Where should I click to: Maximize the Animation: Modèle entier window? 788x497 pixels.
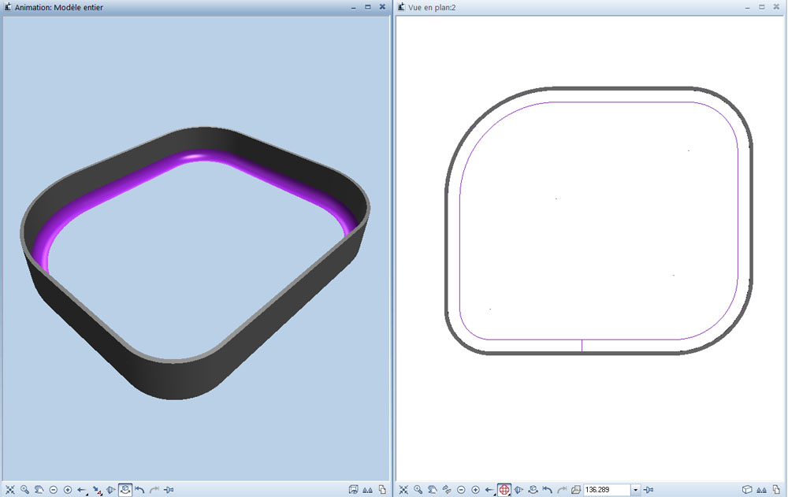(368, 7)
